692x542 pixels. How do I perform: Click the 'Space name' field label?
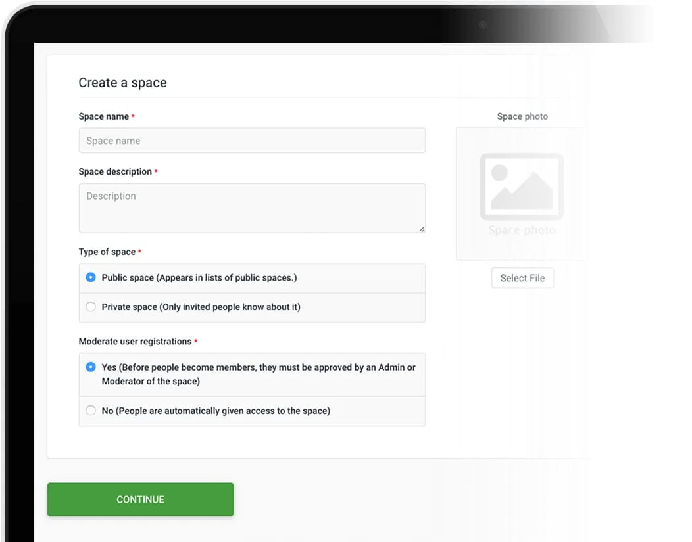tap(104, 116)
